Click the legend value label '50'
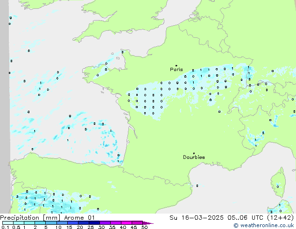This screenshot has height=229, width=296. coord(144,227)
